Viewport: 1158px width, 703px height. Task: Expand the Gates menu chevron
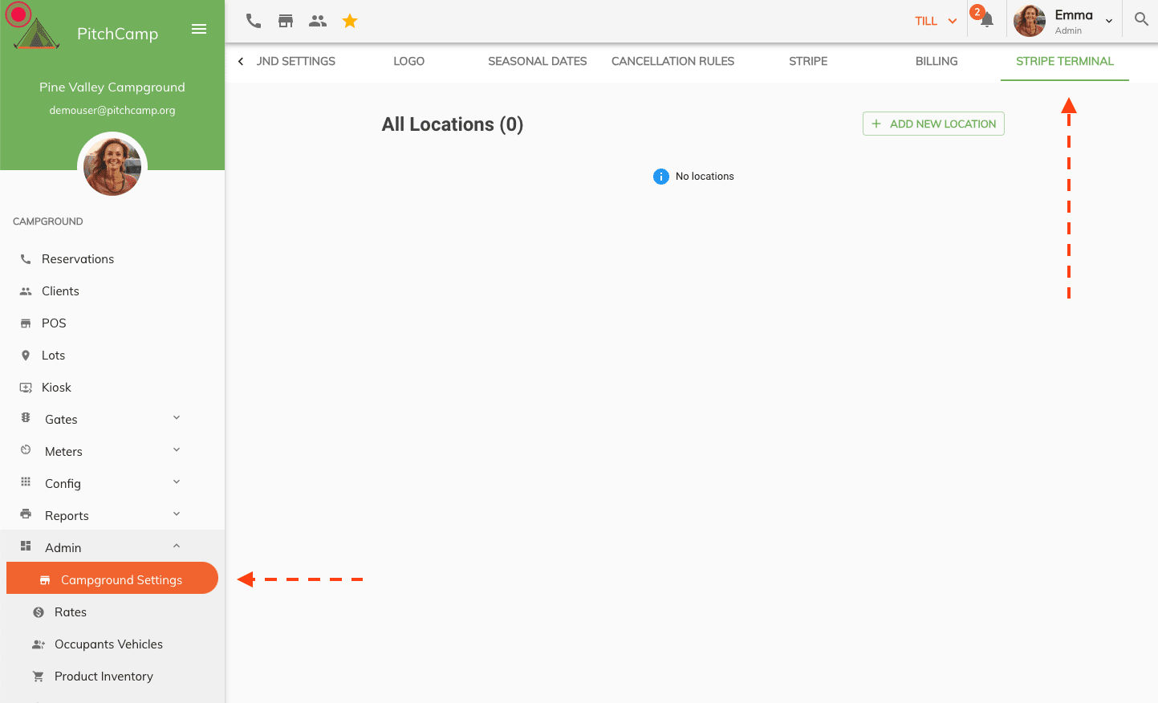tap(177, 418)
